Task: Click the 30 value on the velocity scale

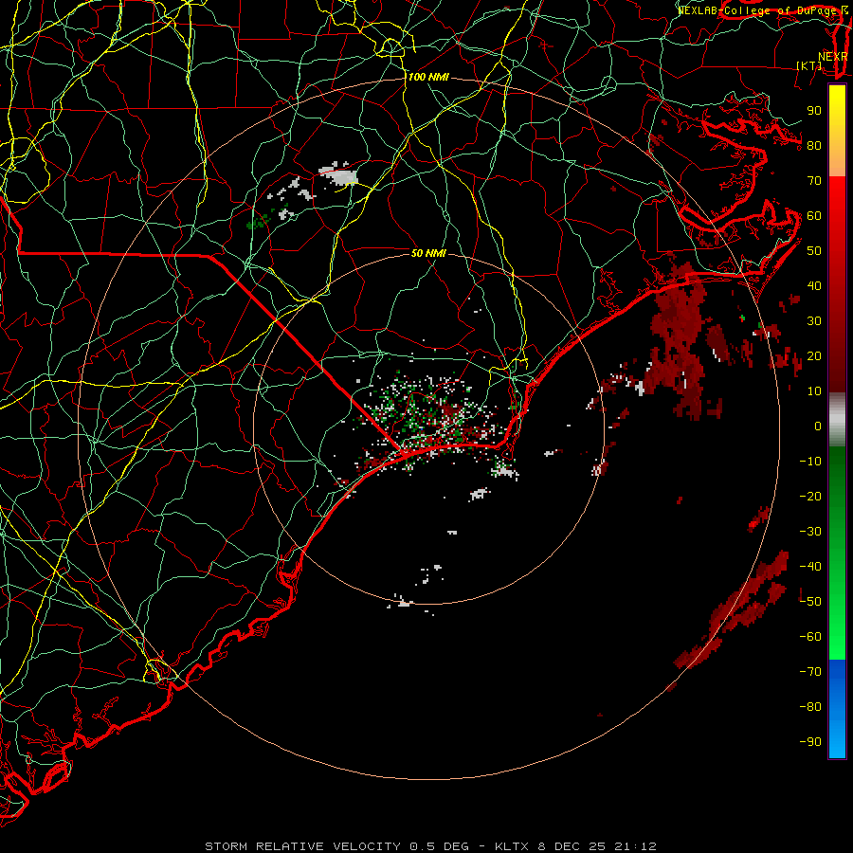Action: pyautogui.click(x=814, y=321)
